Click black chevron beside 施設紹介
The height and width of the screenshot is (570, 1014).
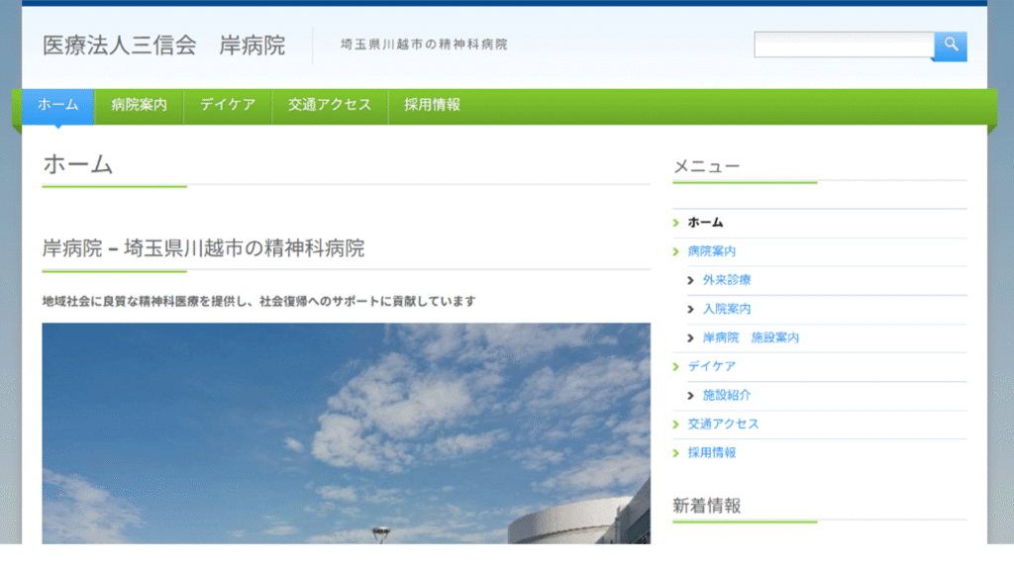690,396
